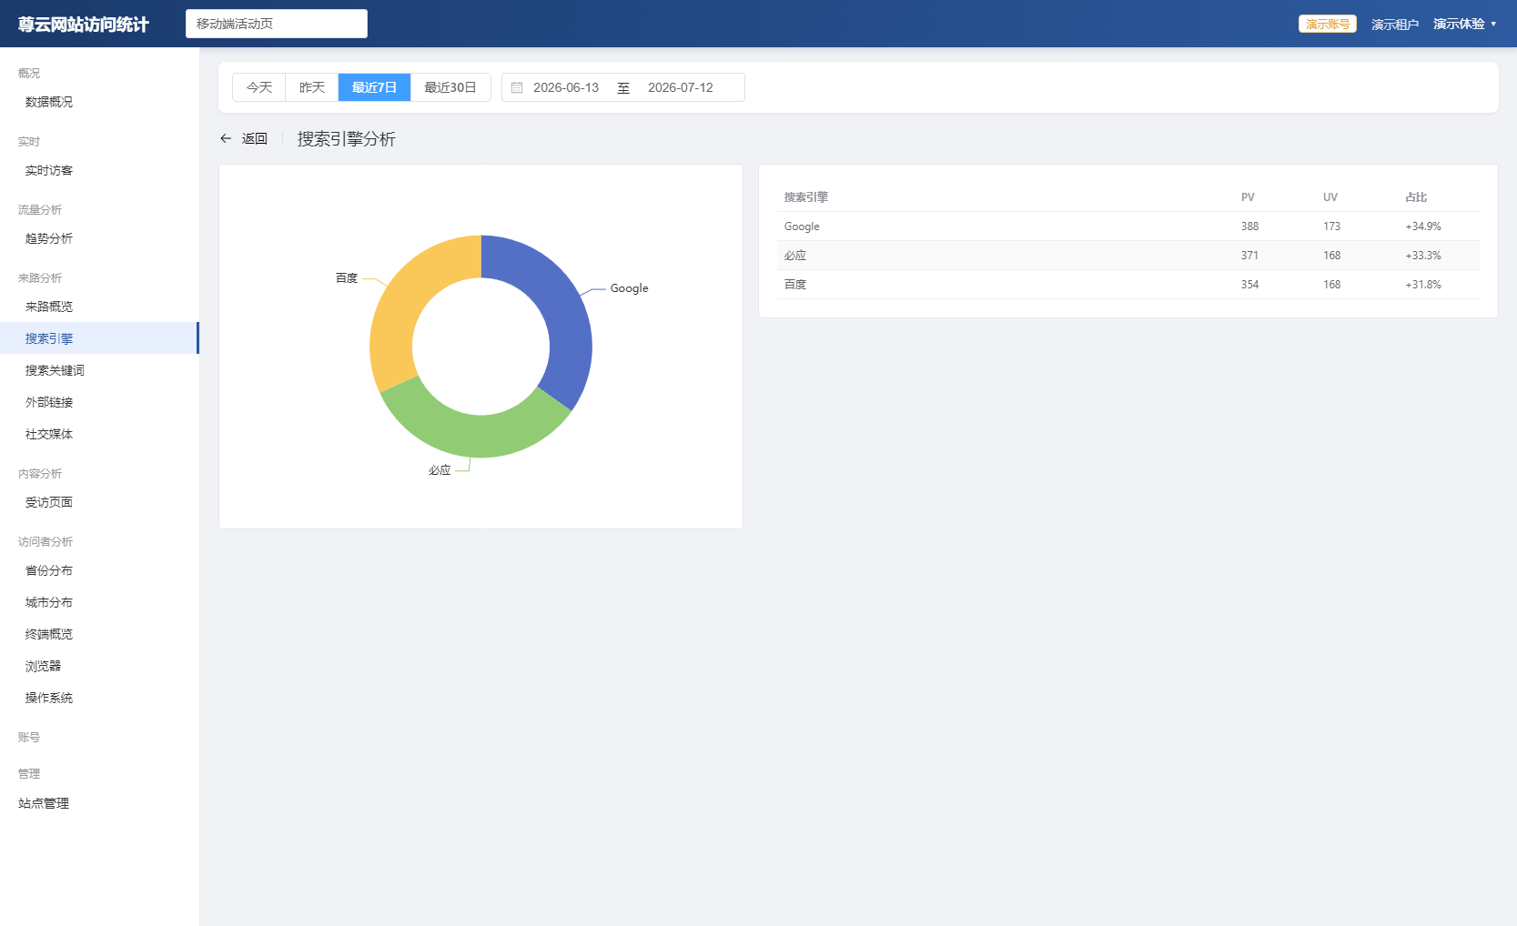Open the 移动端活动页 site selector
The image size is (1517, 926).
[277, 24]
